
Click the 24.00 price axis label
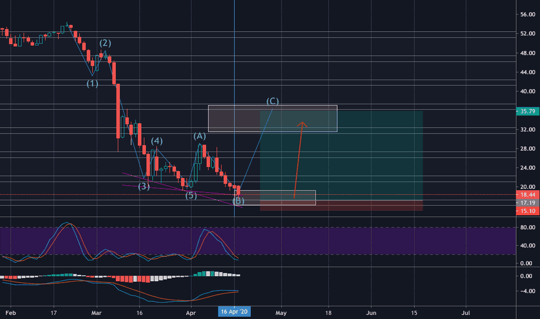click(528, 168)
